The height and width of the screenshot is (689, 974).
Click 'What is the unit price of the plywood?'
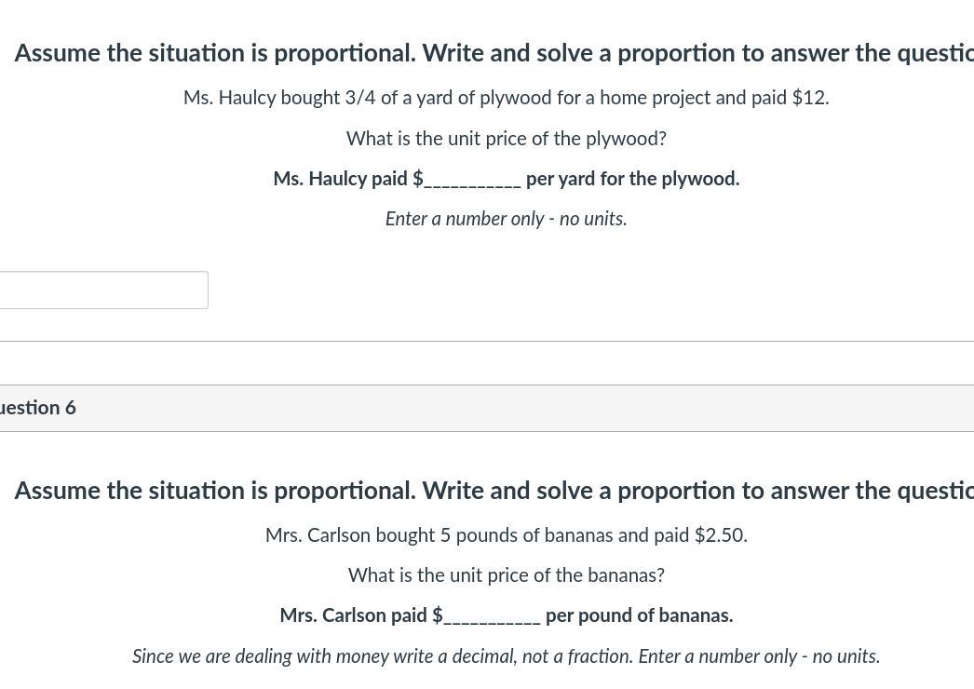[x=506, y=139]
